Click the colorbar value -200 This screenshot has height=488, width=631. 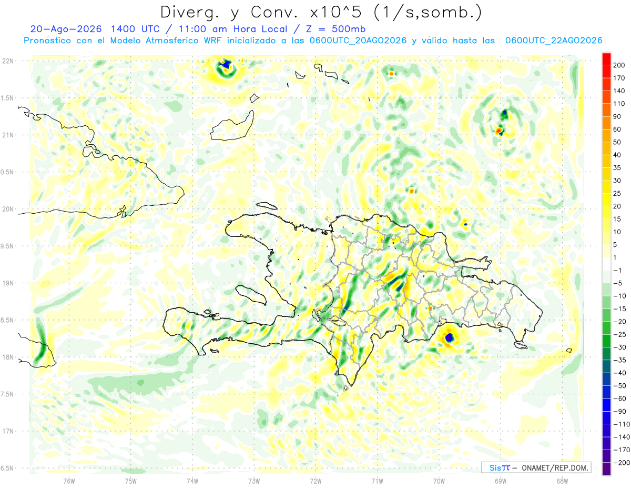point(622,463)
